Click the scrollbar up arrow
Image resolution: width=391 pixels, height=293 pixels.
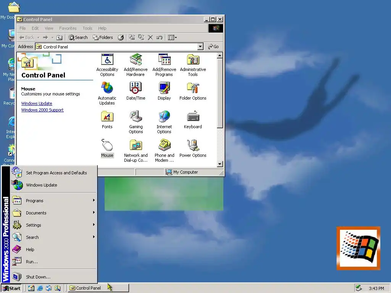point(220,56)
